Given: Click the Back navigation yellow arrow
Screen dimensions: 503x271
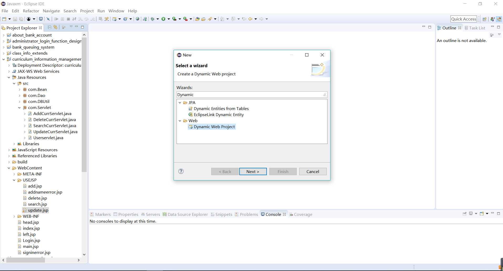Looking at the screenshot, I should click(250, 19).
